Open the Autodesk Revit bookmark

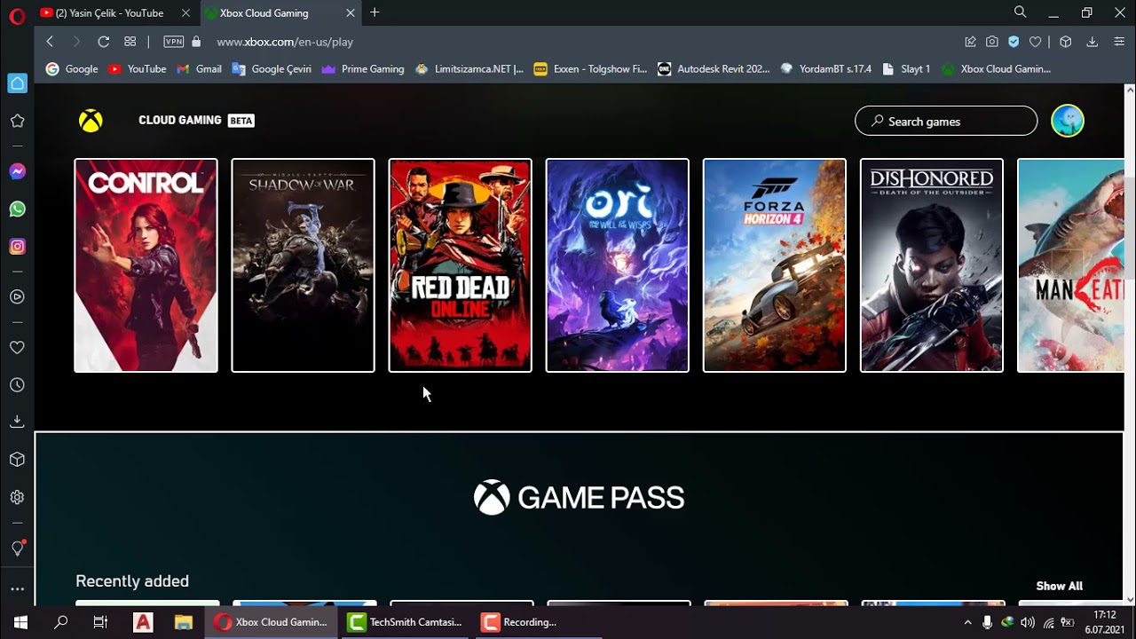click(714, 68)
